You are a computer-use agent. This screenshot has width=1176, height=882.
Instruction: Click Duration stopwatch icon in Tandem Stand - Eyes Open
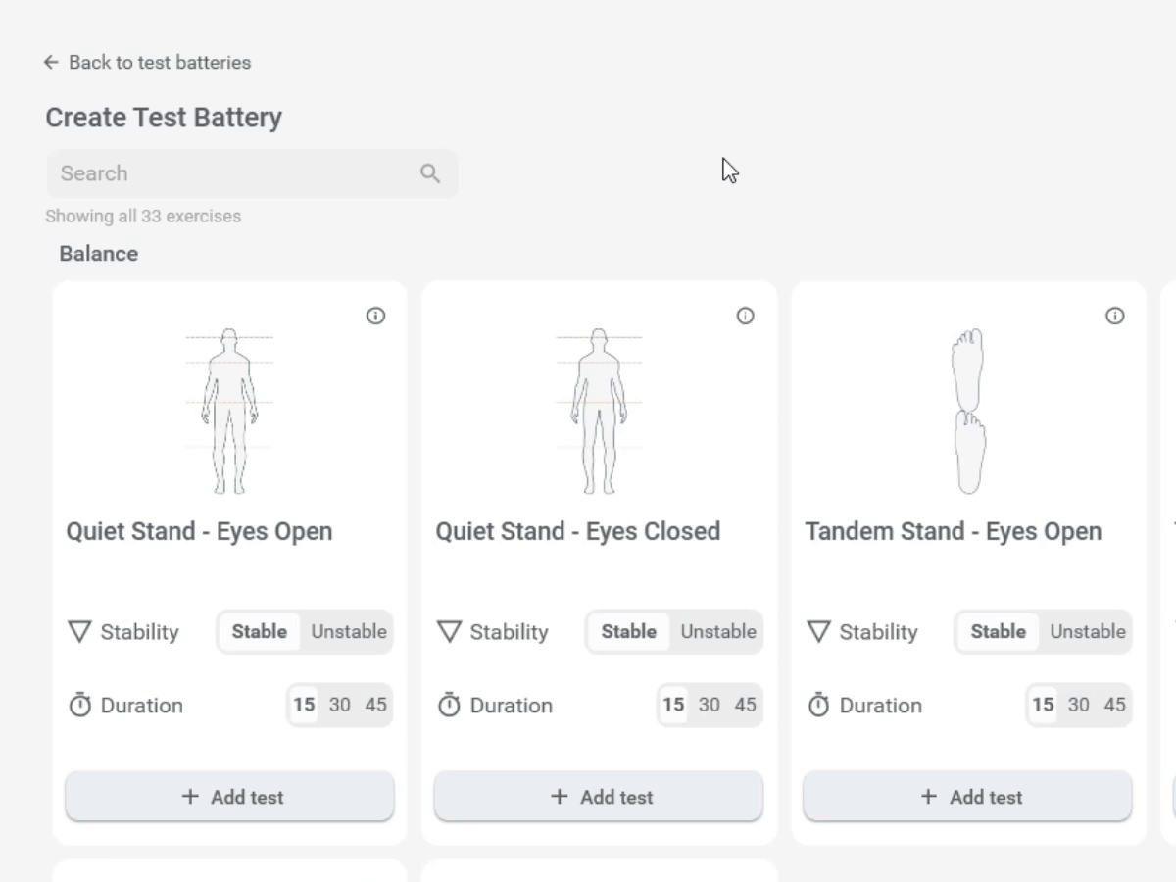tap(818, 705)
